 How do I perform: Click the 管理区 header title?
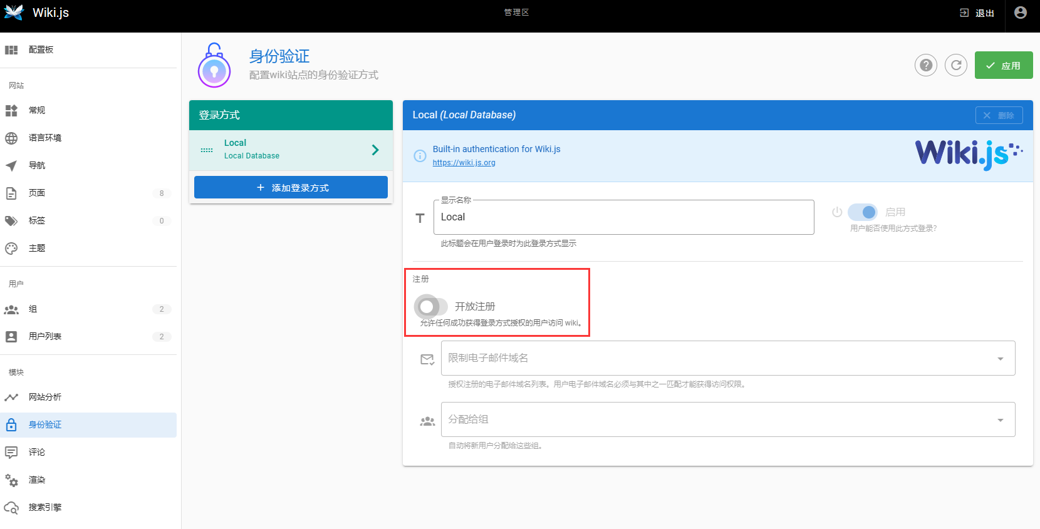coord(517,13)
